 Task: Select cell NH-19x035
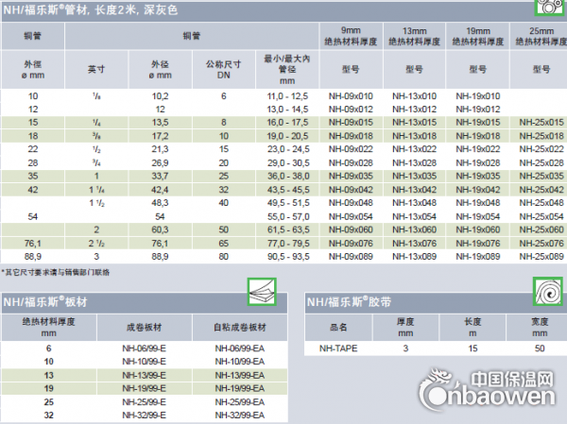tap(477, 176)
